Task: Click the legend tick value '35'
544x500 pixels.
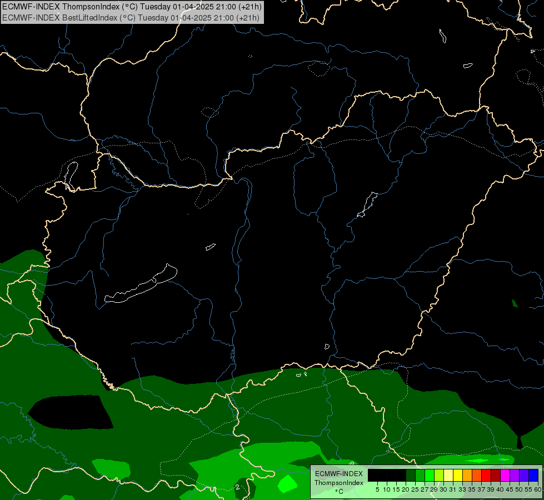Action: [x=472, y=489]
